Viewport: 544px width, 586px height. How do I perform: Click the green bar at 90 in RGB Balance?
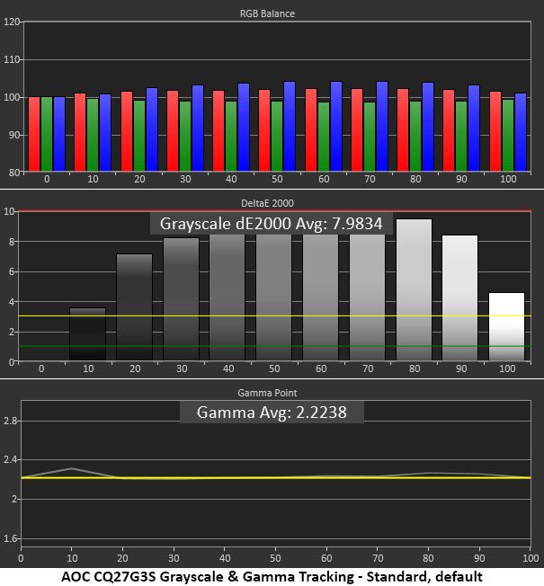tap(461, 137)
